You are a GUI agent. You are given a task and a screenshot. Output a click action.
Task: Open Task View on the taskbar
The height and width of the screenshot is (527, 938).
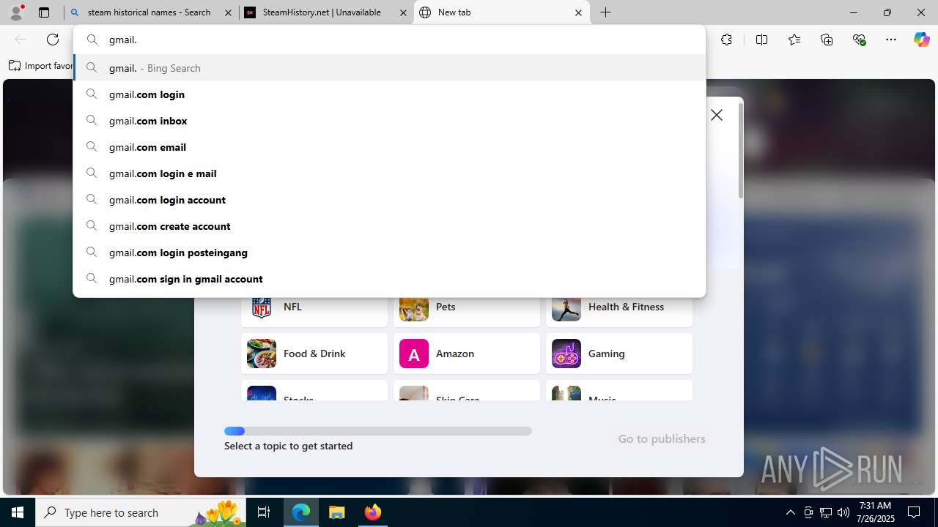(265, 512)
